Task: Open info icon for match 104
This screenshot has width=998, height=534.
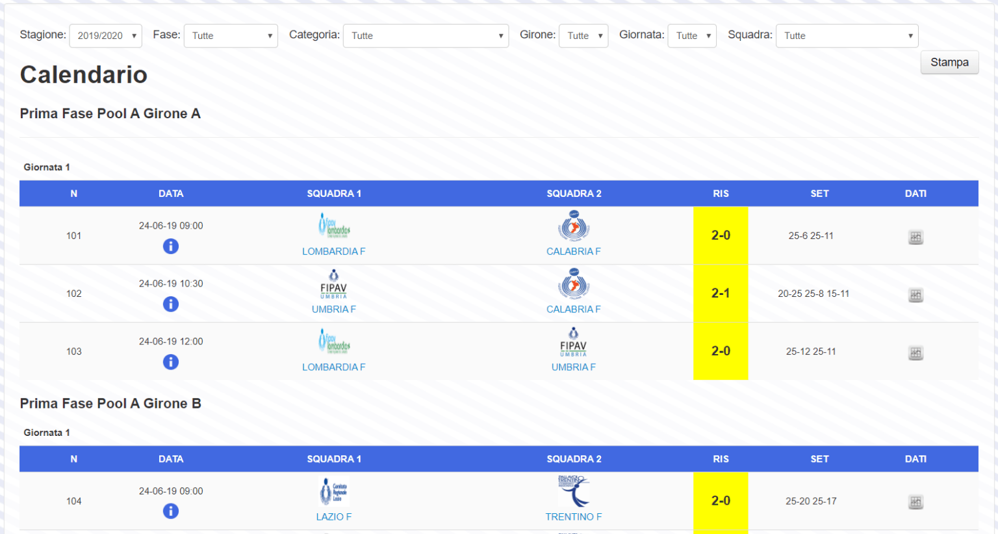Action: [x=171, y=511]
